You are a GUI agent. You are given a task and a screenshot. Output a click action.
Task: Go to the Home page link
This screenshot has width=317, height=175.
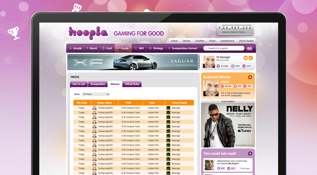174,41
